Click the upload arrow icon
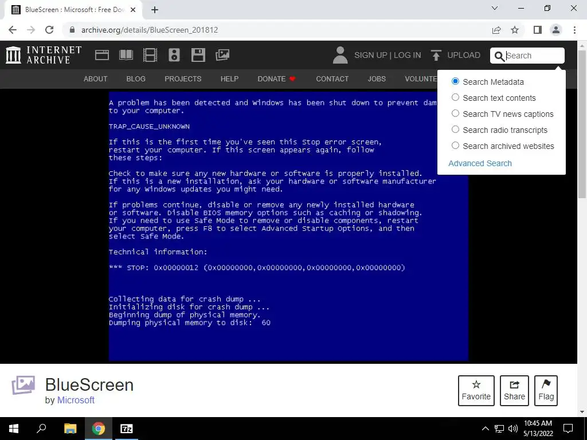Screen dimensions: 587x440 point(436,55)
